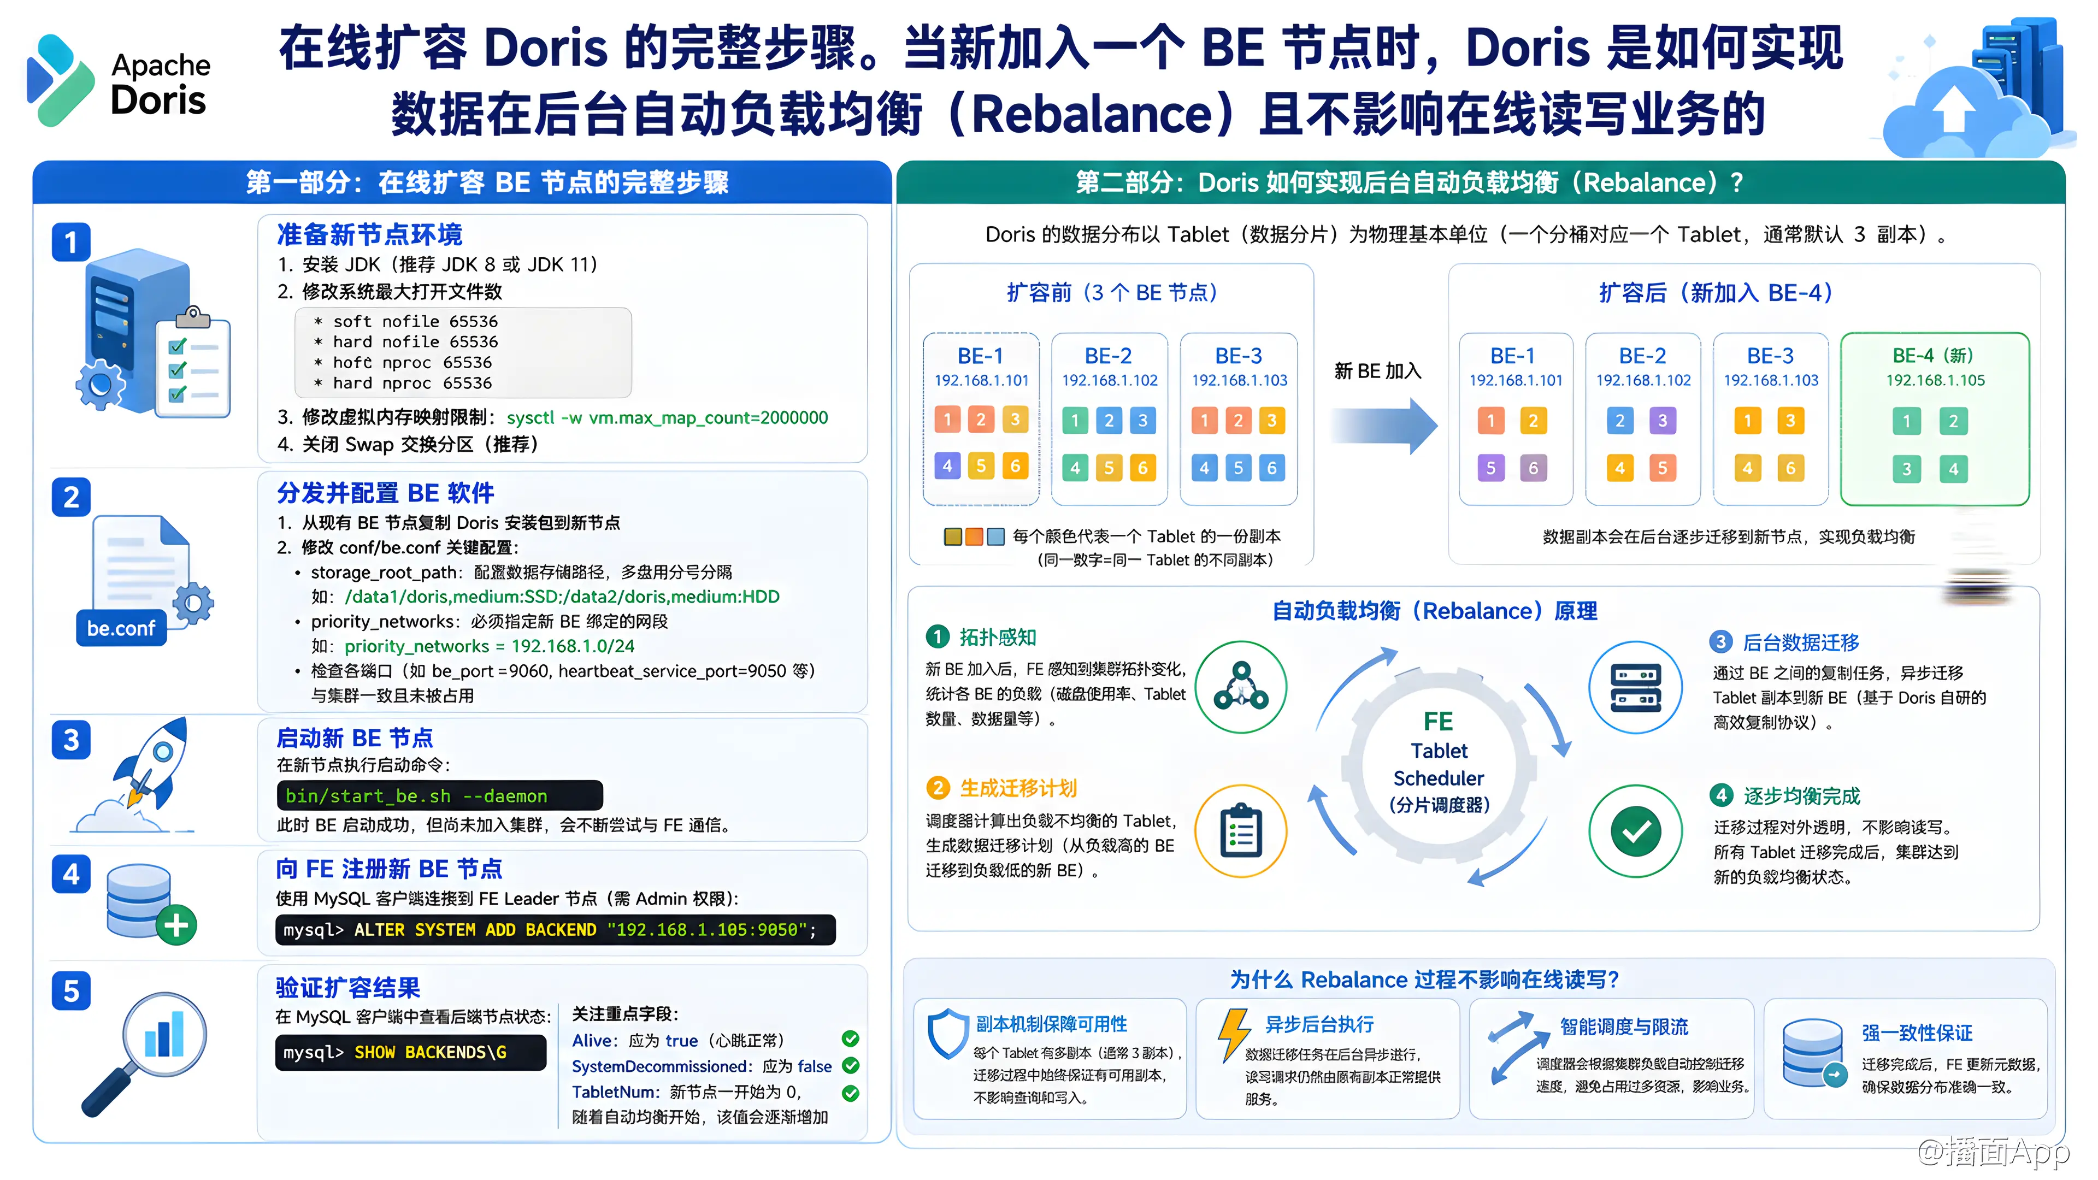Image resolution: width=2098 pixels, height=1180 pixels.
Task: Click the 逐步均衡完成 green checkmark circle
Action: [1635, 831]
